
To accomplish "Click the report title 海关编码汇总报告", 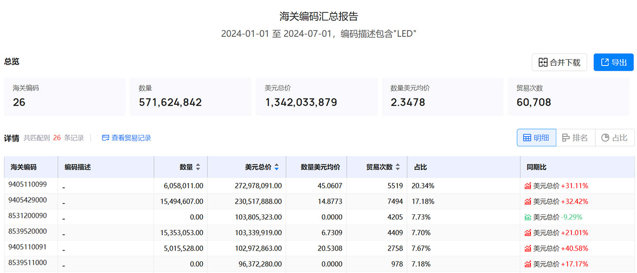I will point(319,16).
